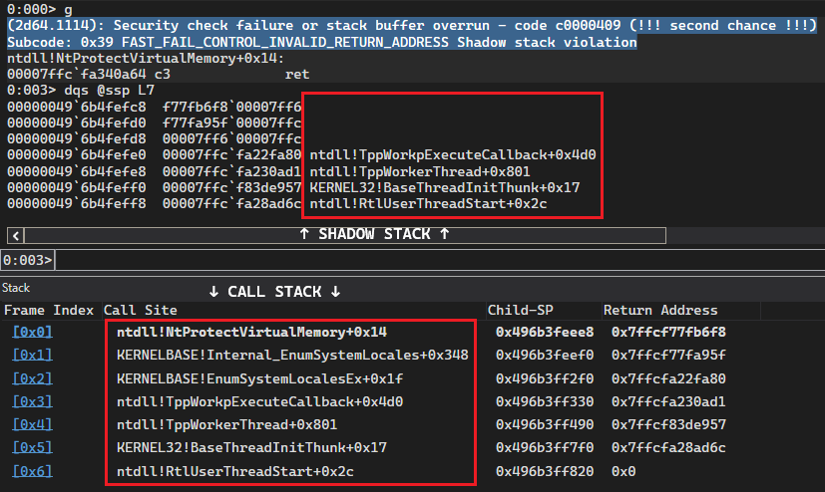Click shadow stack address 00000049`6b4fefc8
This screenshot has height=492, width=825.
[76, 107]
